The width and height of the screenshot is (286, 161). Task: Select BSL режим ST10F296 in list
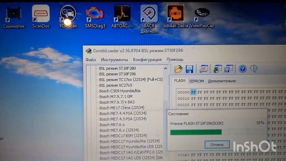(117, 74)
